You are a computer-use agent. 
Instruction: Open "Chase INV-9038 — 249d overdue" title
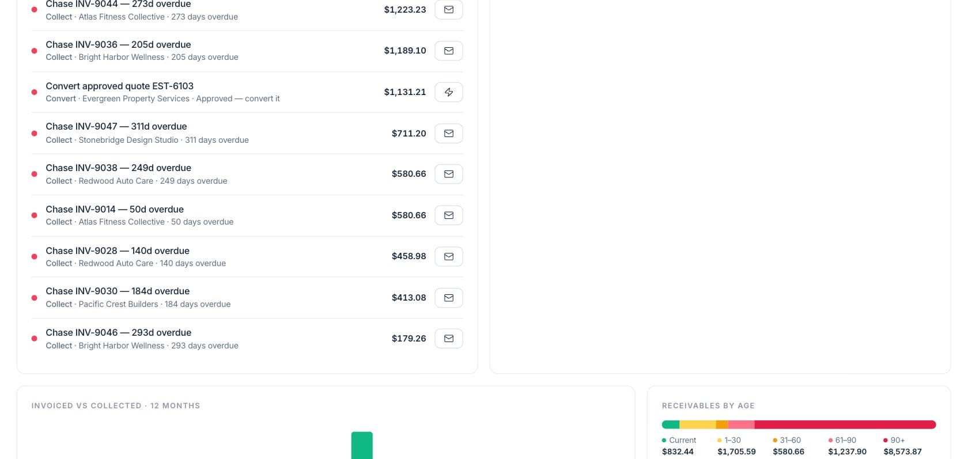click(x=118, y=168)
